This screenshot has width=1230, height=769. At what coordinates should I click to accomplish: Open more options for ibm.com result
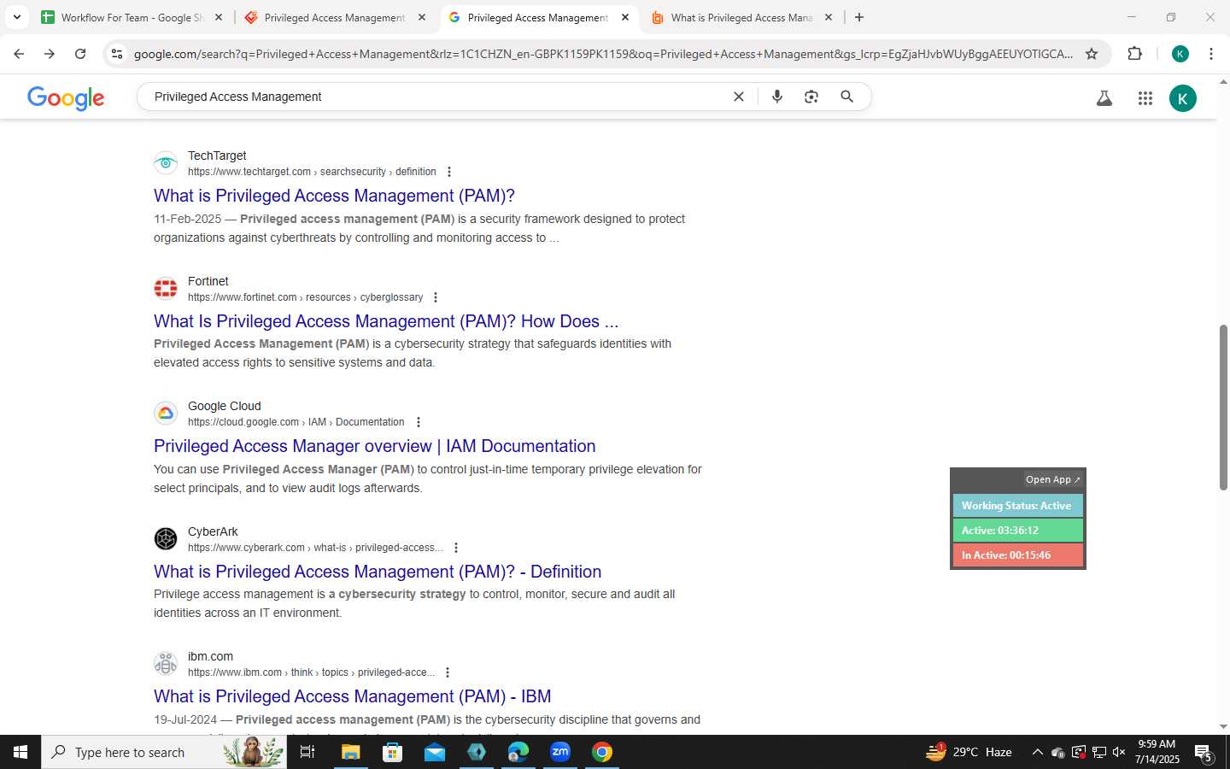[448, 672]
